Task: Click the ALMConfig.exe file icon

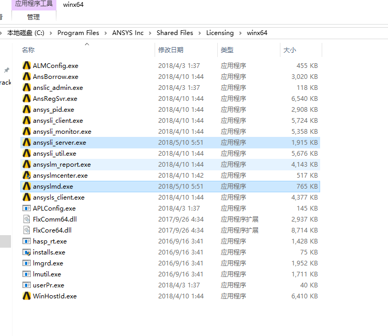Action: (27, 65)
